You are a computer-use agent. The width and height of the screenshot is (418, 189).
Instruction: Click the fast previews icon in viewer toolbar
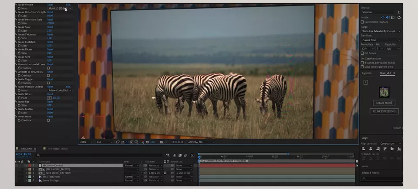pos(118,142)
